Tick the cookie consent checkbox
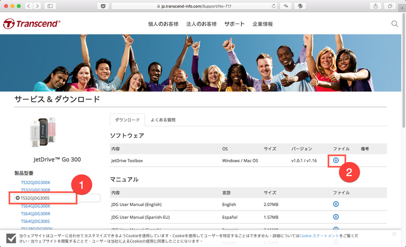Image resolution: width=406 pixels, height=247 pixels. tap(11, 238)
